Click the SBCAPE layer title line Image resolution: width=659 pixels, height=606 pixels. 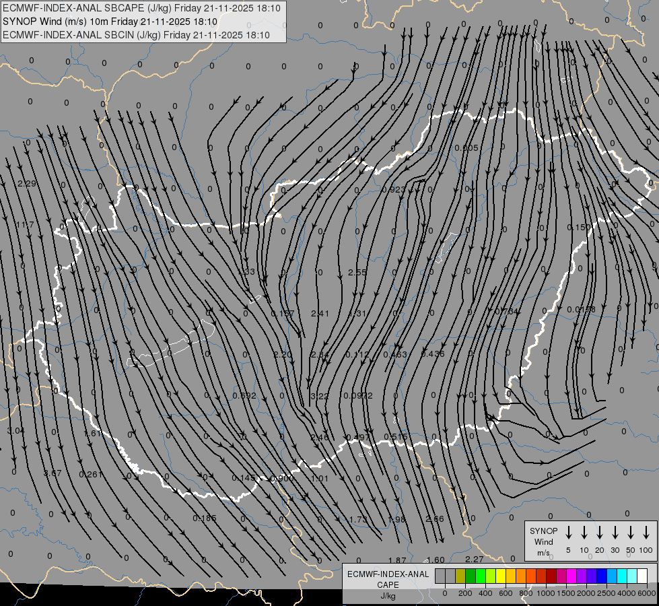click(143, 8)
